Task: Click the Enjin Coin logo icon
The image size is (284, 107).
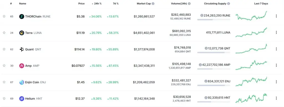Action: point(22,82)
